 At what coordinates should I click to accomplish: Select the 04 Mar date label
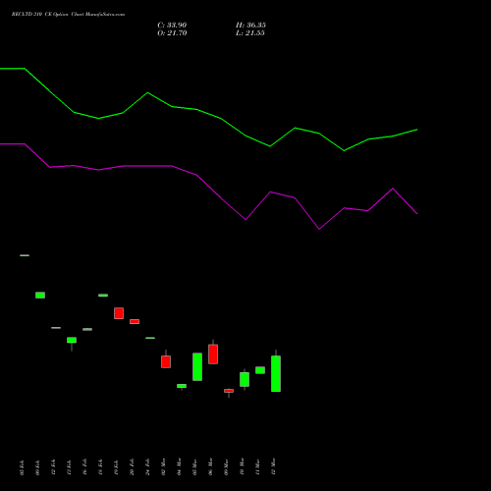(x=179, y=466)
